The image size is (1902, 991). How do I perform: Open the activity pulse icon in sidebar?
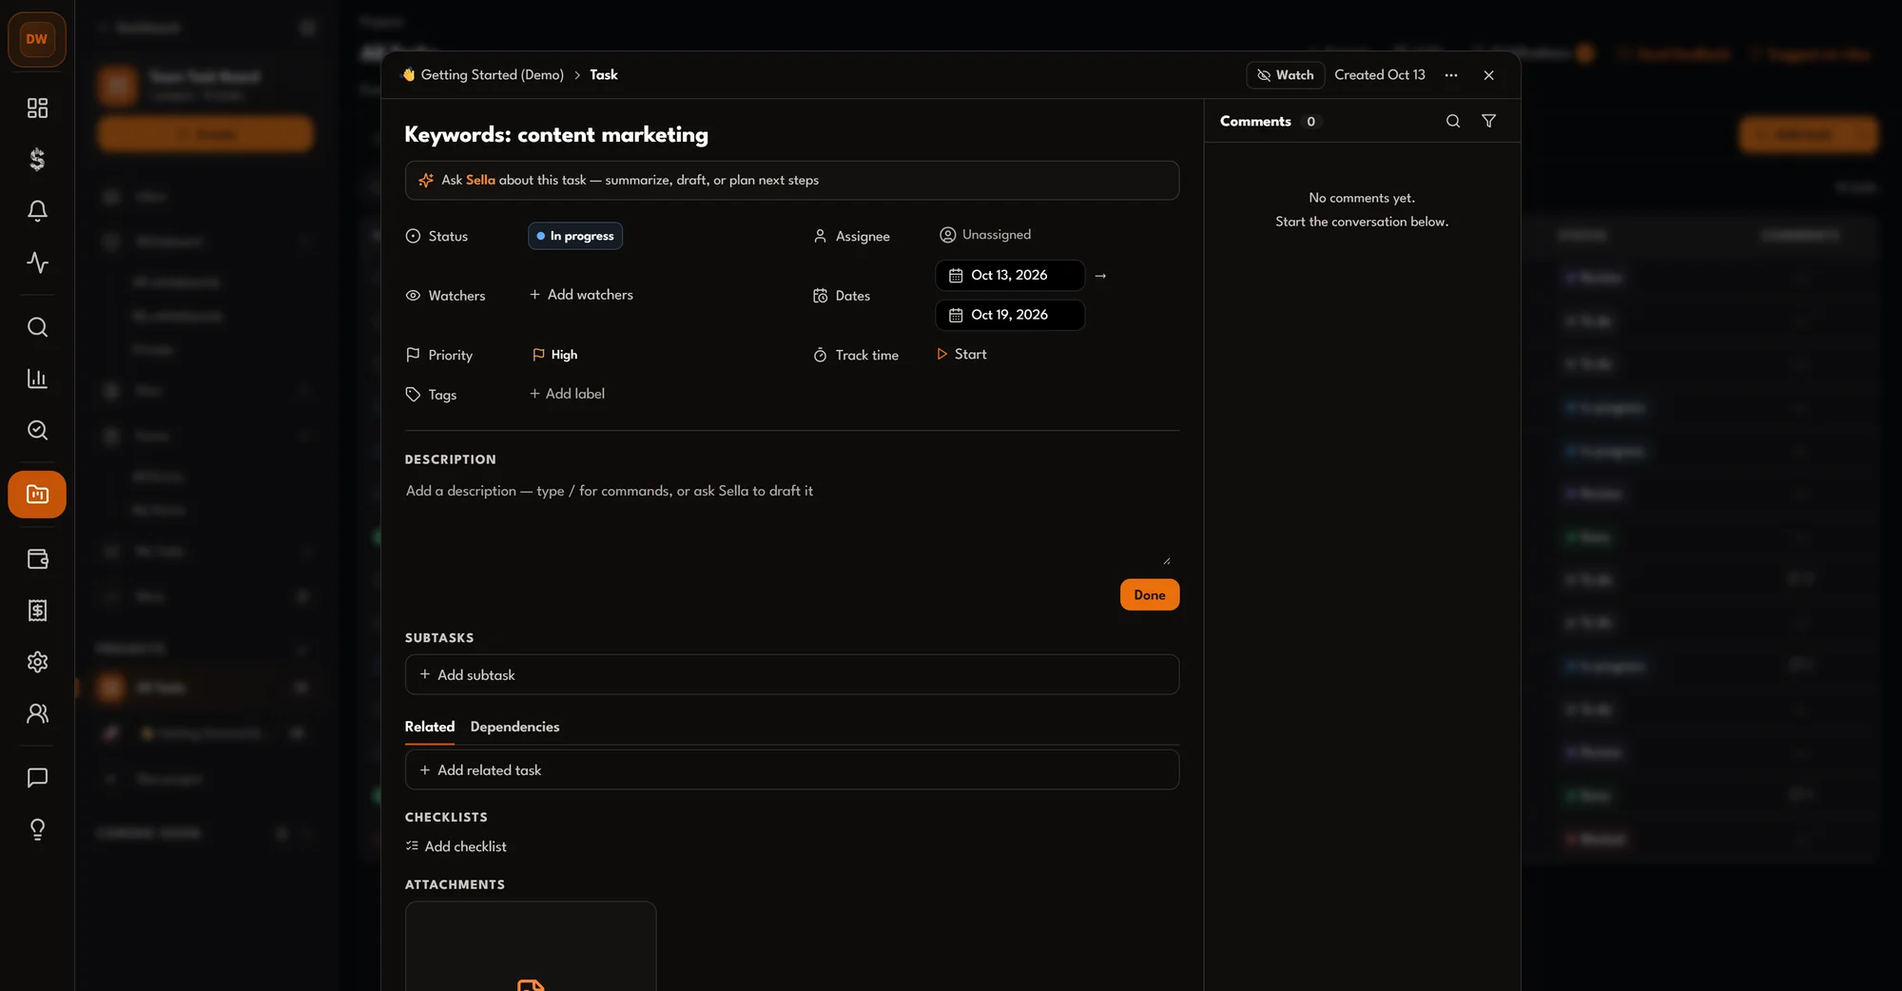click(x=37, y=262)
